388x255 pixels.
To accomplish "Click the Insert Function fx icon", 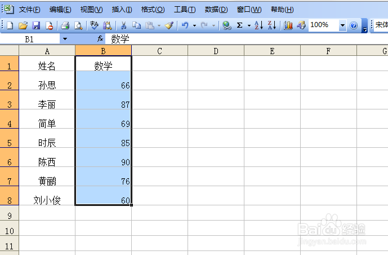I will tap(100, 39).
